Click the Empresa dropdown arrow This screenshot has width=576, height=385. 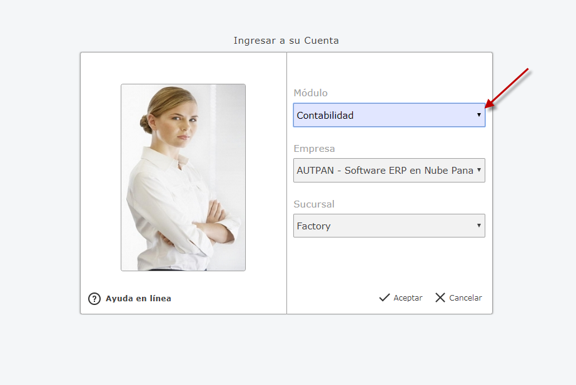[x=478, y=170]
